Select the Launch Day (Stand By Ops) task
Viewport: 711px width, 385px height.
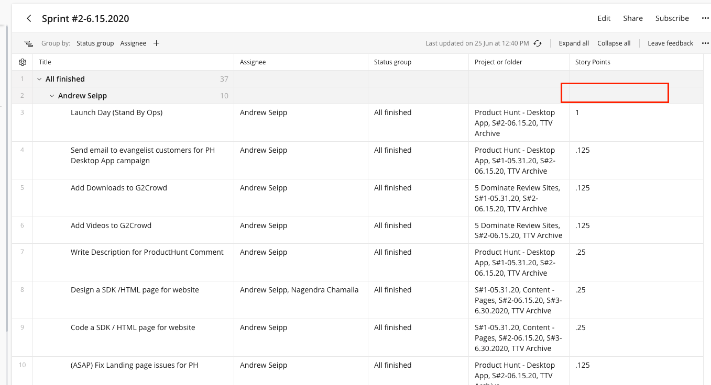click(x=116, y=112)
